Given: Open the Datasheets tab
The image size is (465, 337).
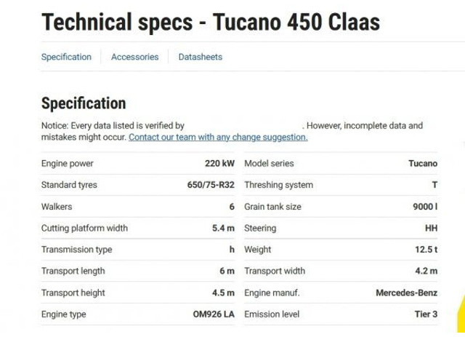Looking at the screenshot, I should (x=201, y=57).
